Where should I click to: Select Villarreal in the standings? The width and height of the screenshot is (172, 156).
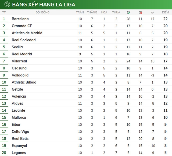(19, 61)
